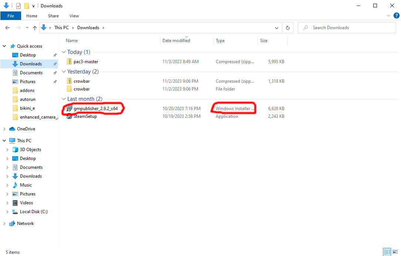
Task: Expand the Network tree node
Action: pos(4,223)
